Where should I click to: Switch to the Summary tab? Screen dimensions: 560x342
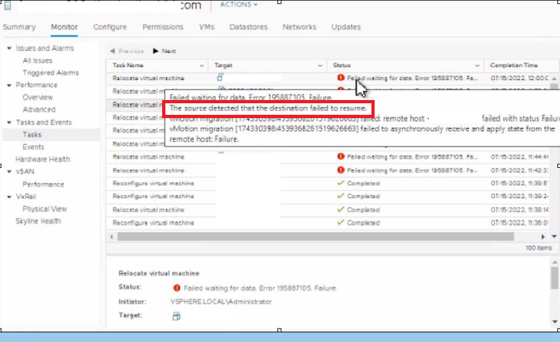click(x=19, y=27)
